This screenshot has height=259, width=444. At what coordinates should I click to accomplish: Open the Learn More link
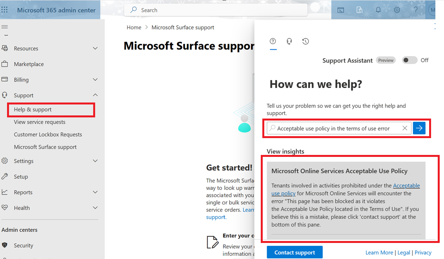(x=379, y=252)
